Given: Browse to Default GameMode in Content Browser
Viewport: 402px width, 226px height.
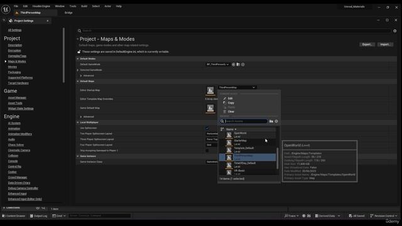Looking at the screenshot, I should (x=238, y=65).
